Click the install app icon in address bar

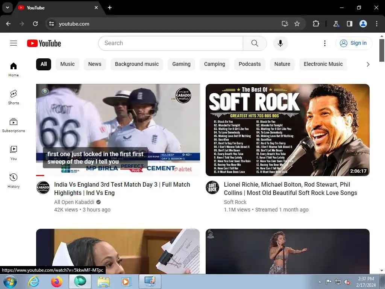point(285,24)
